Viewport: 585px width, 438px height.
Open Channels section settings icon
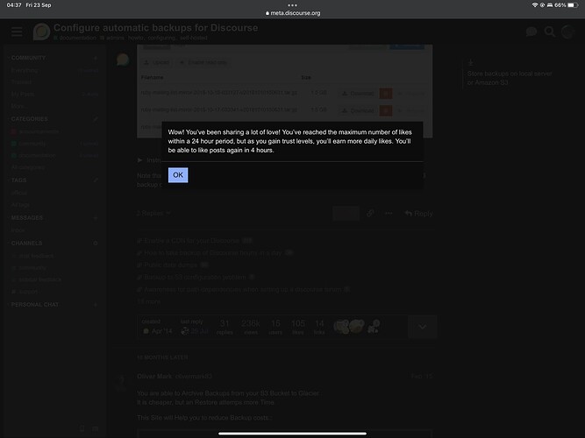96,243
